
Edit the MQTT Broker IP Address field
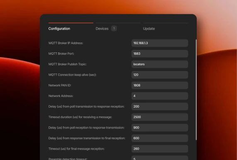[160, 43]
